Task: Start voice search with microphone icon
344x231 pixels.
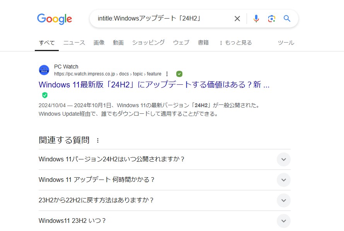Action: pos(256,19)
